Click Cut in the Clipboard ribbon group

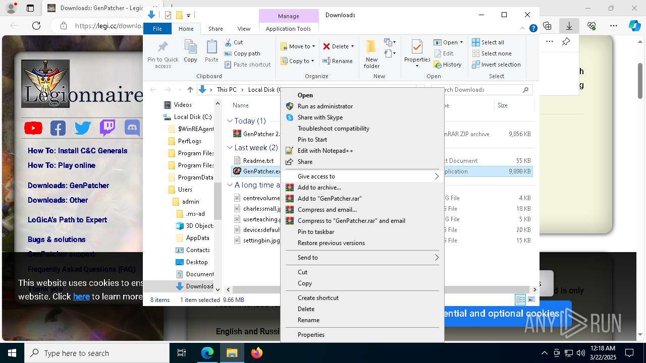(234, 42)
